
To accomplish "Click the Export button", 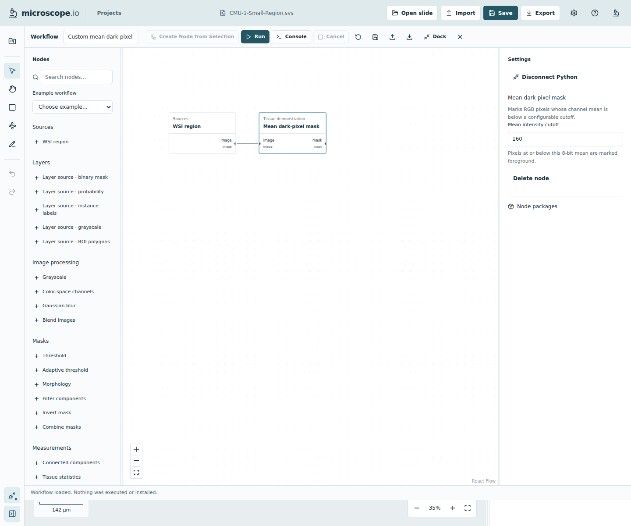I will [x=540, y=13].
